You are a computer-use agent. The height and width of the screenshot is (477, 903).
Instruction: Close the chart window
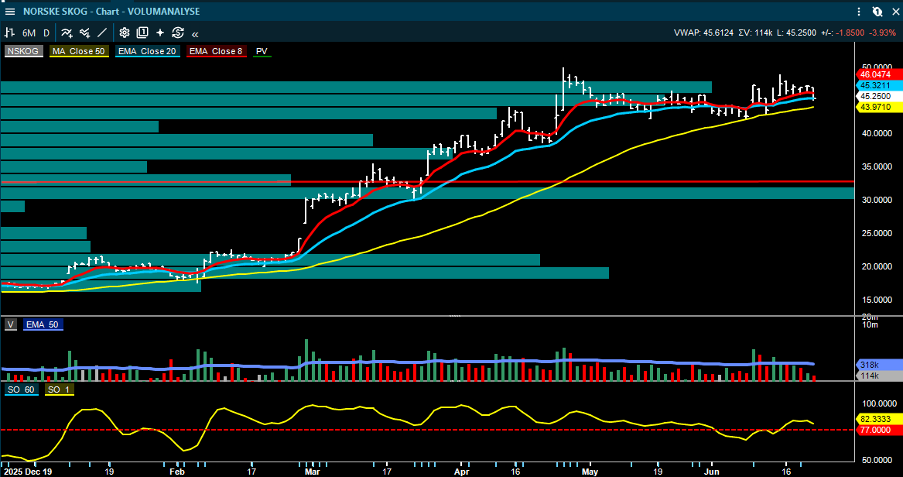click(895, 11)
